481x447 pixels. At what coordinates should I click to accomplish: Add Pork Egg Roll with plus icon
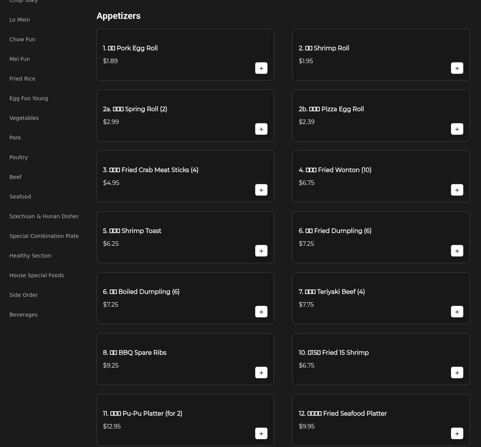(x=261, y=68)
